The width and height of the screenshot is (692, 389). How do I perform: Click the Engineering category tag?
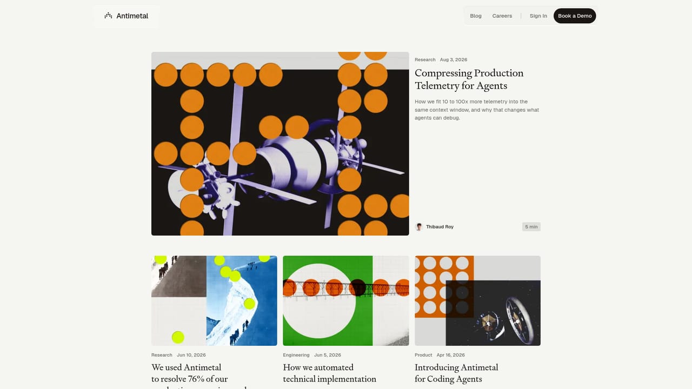click(296, 355)
